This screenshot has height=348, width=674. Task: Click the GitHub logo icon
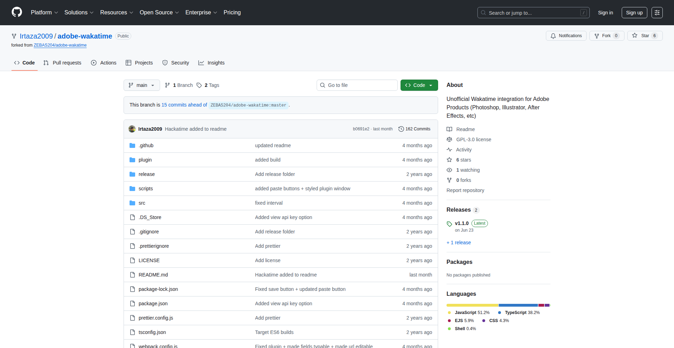coord(16,12)
